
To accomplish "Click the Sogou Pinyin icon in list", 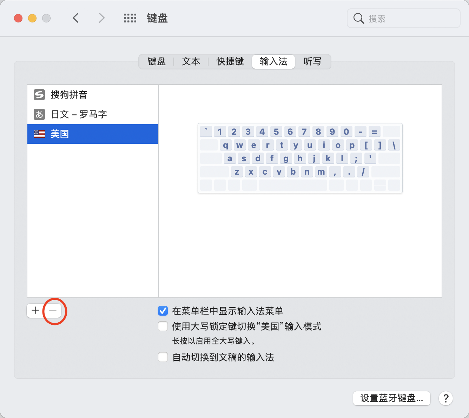I will (39, 95).
